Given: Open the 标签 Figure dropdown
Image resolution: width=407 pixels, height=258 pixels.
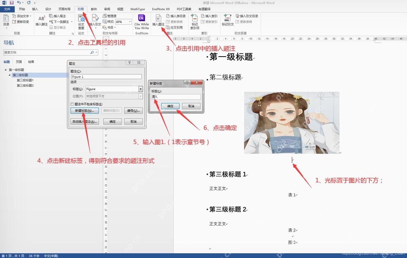Looking at the screenshot, I should click(x=140, y=89).
